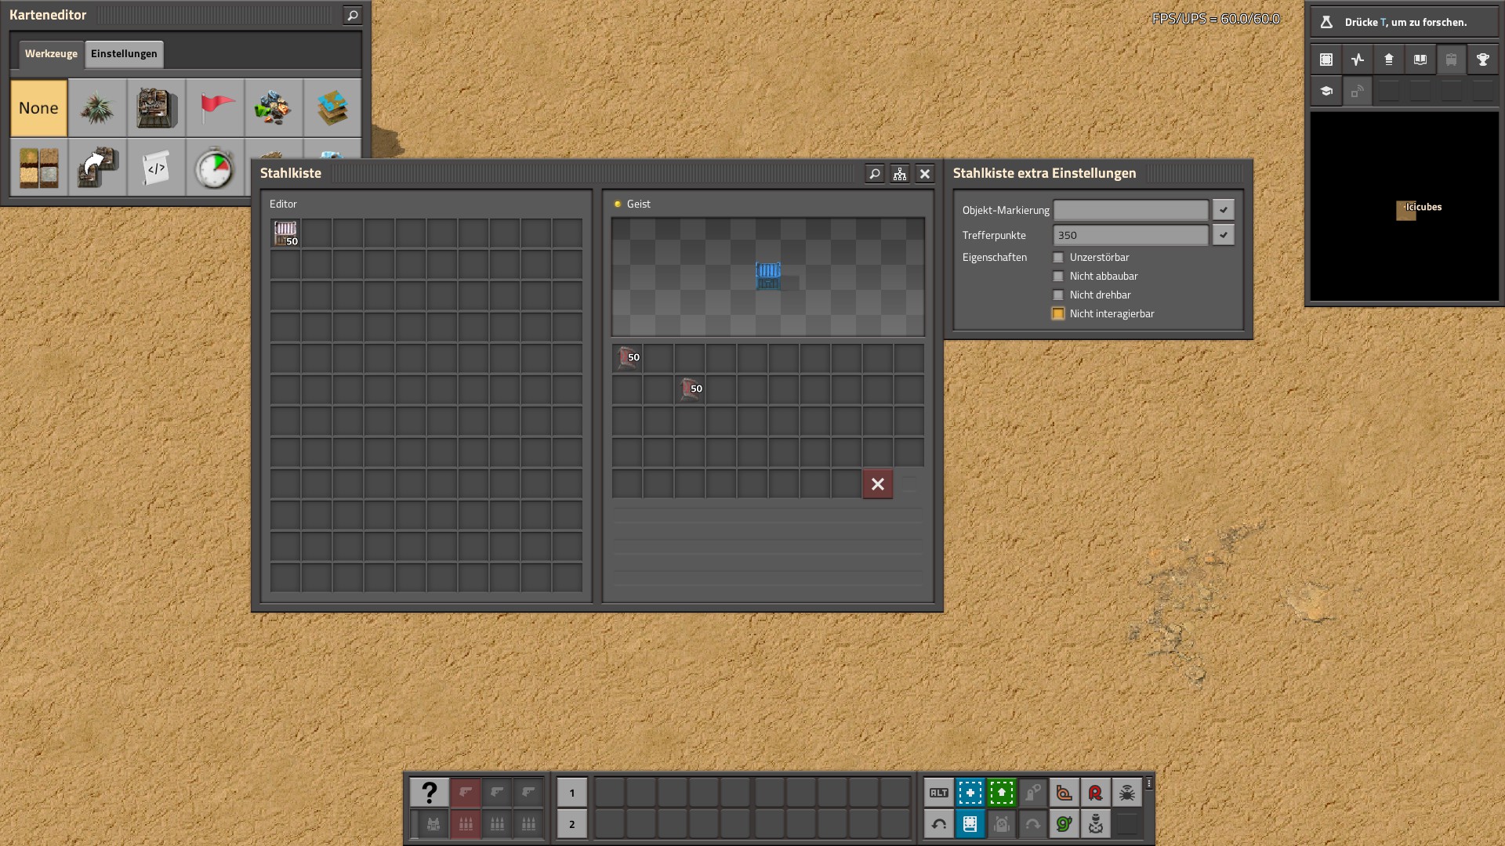Expand the shortcut bar three-dot menu

1149,783
